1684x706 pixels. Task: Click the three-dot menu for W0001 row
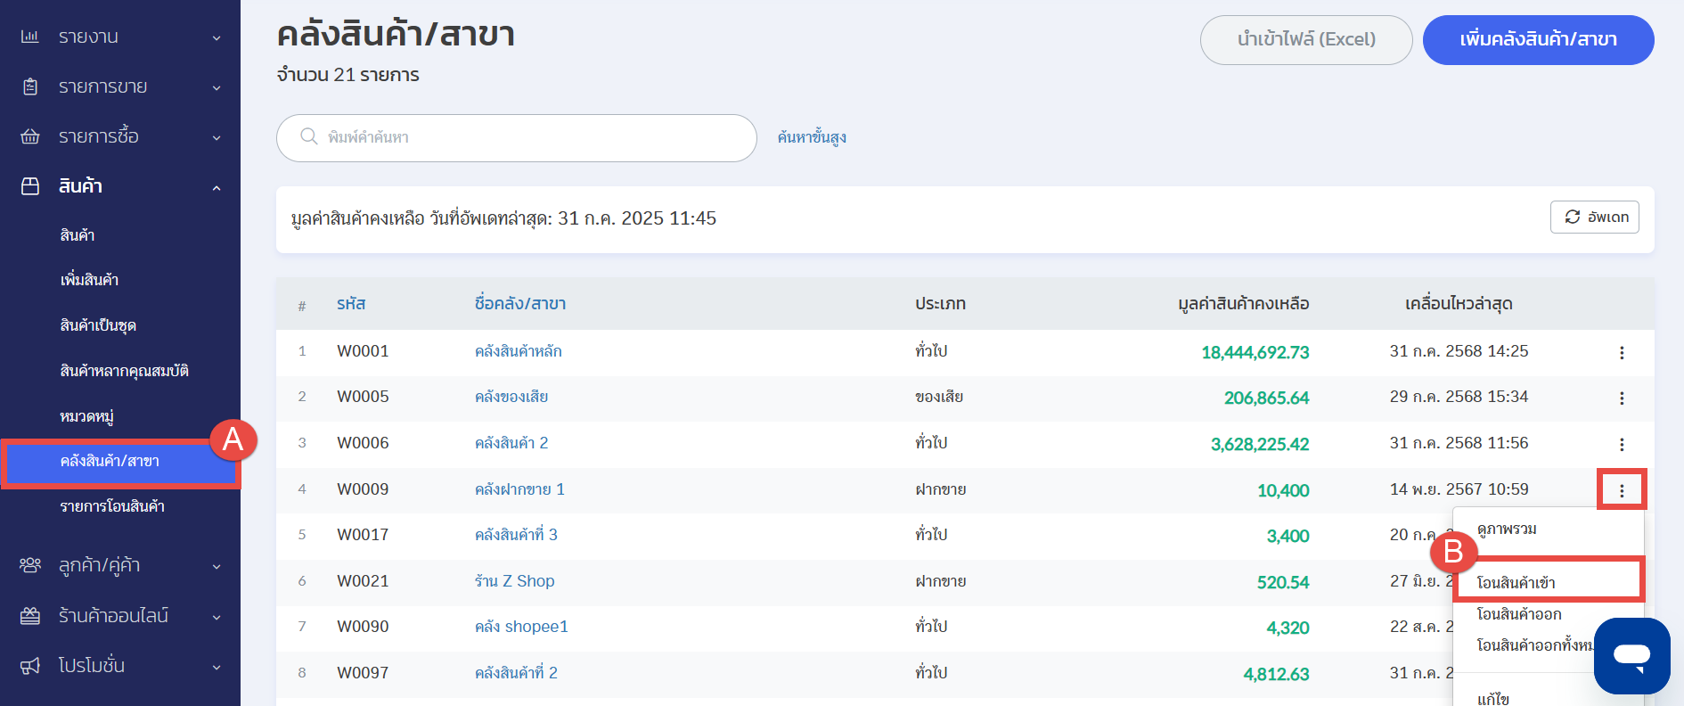click(x=1621, y=352)
